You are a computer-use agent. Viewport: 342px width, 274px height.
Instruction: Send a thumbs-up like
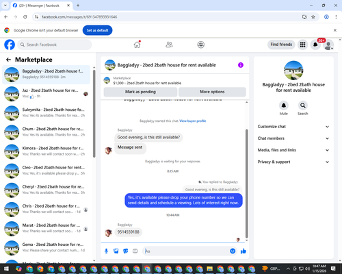coord(244,251)
